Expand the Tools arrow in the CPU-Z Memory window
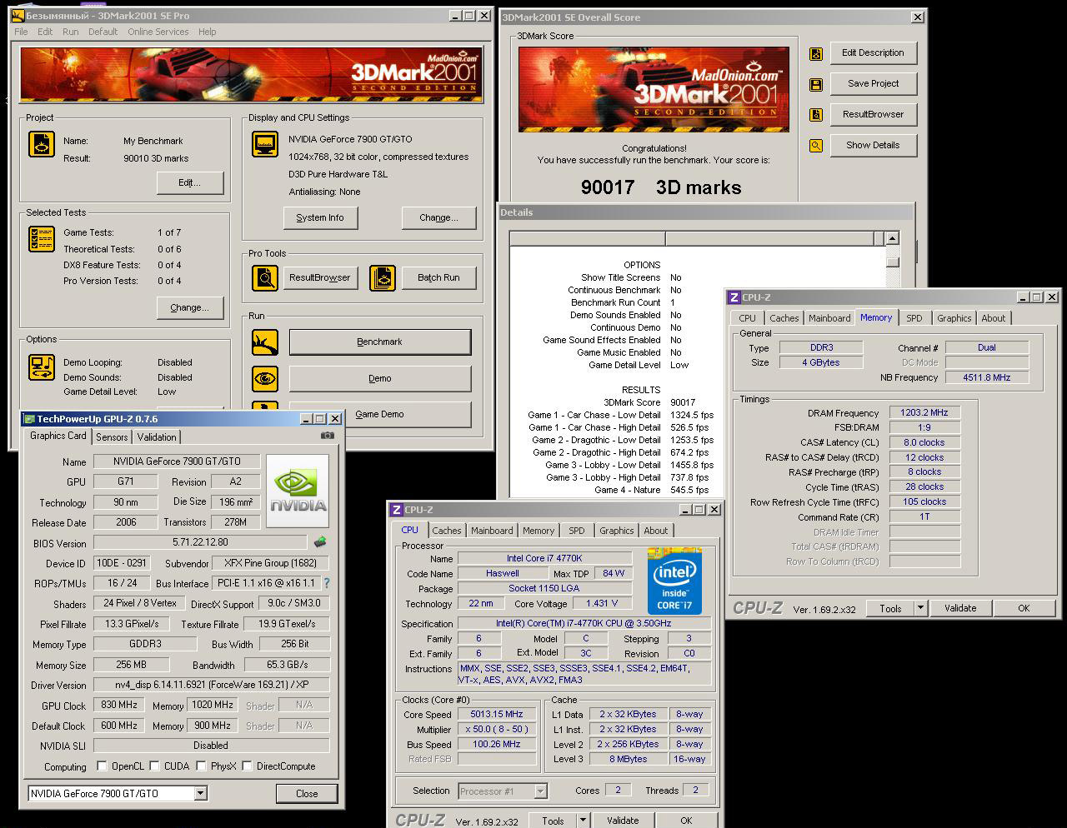Viewport: 1067px width, 828px height. click(920, 608)
